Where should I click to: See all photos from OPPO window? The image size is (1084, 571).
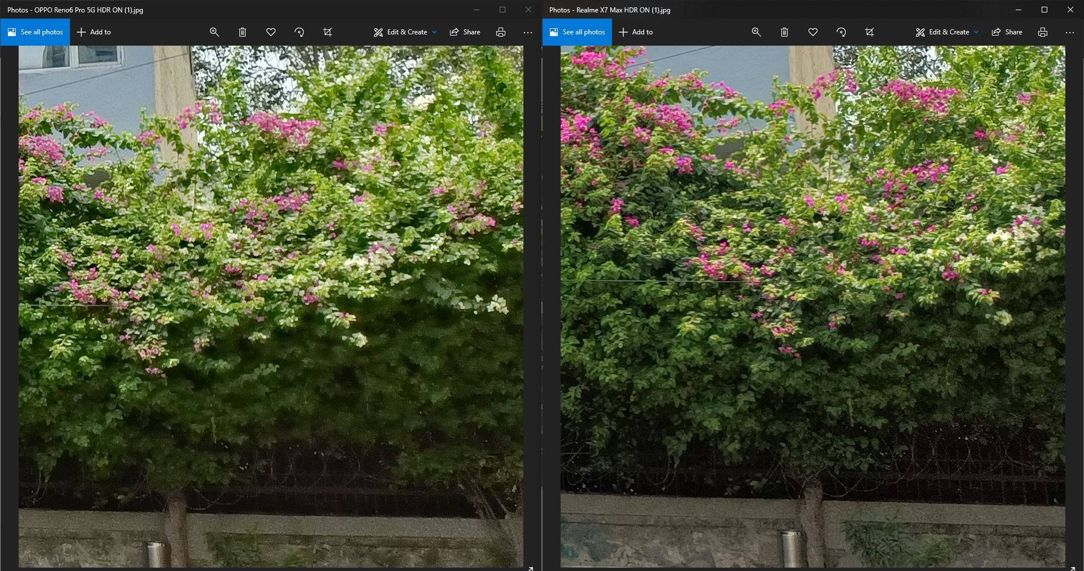click(35, 32)
